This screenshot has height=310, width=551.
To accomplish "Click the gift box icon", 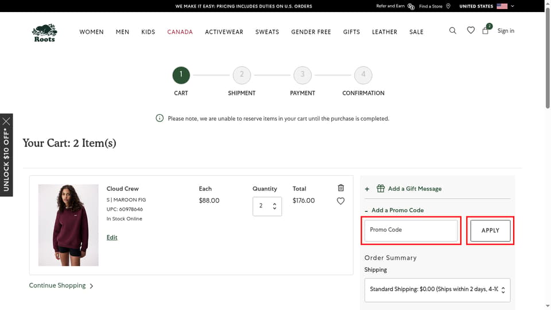I will [x=381, y=188].
